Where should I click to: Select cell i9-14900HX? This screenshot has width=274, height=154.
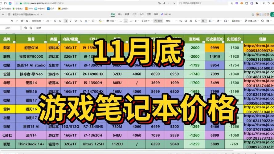click(x=93, y=74)
